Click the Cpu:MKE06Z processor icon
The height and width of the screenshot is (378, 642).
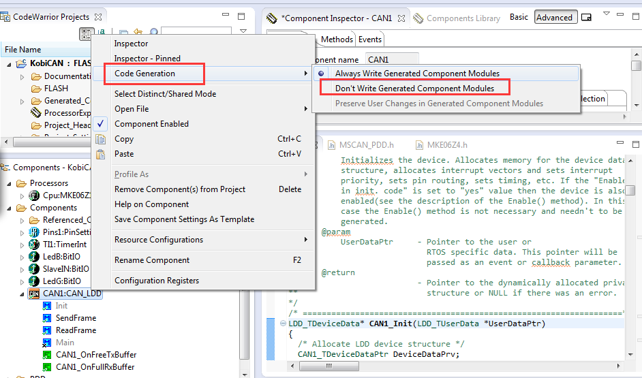coord(34,195)
